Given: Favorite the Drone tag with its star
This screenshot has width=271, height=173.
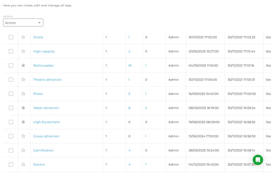Looking at the screenshot, I should (23, 37).
